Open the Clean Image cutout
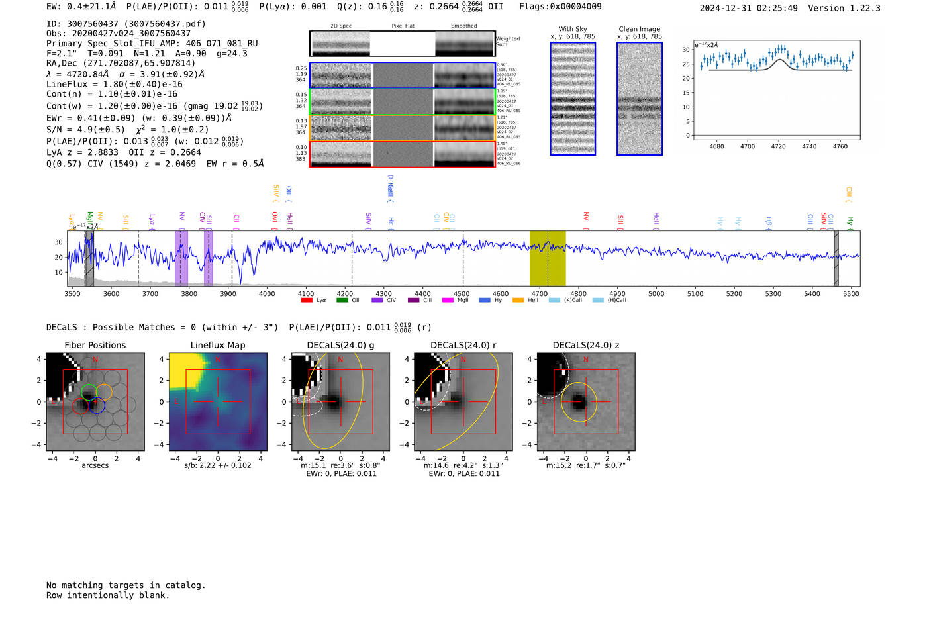927x631 pixels. (x=640, y=99)
